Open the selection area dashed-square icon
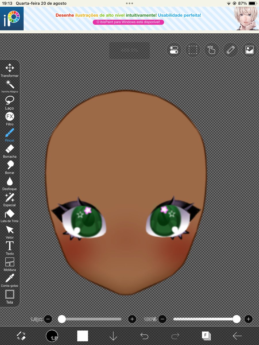 coord(193,50)
